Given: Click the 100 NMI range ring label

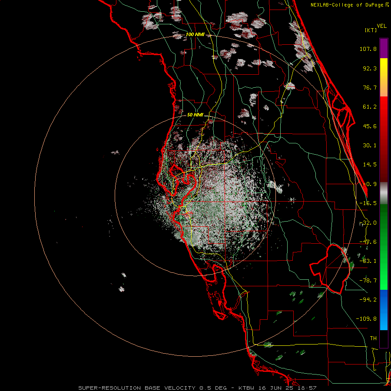Looking at the screenshot, I should (195, 34).
